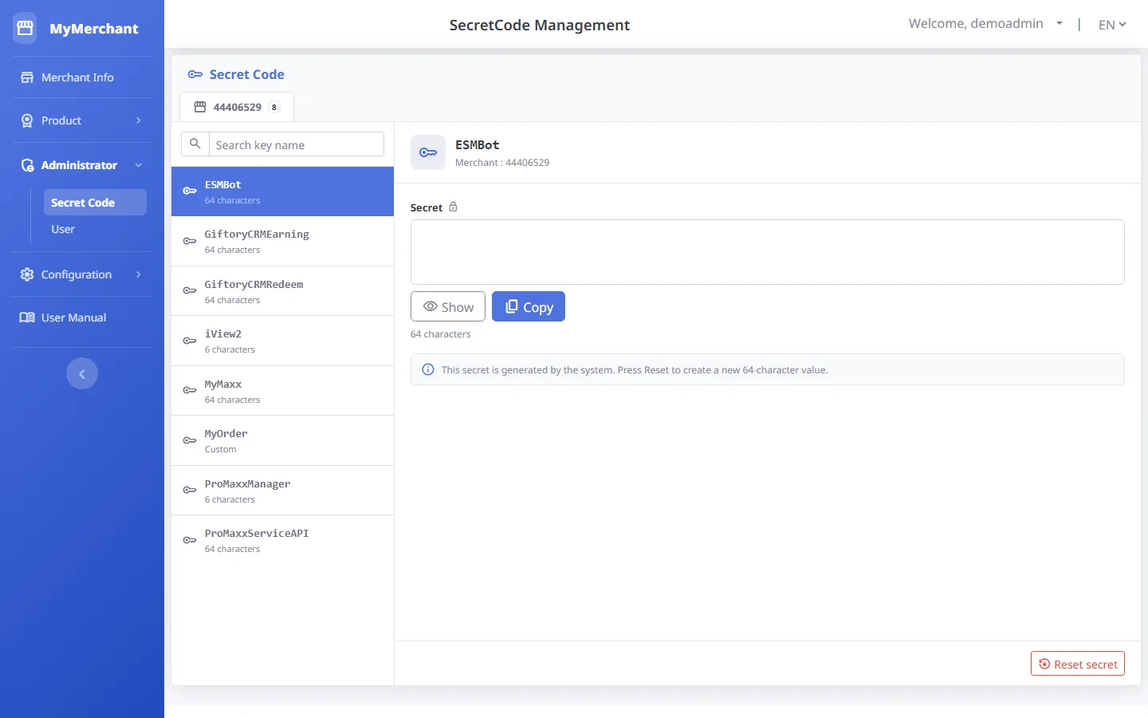
Task: Expand the Product menu chevron
Action: (x=139, y=120)
